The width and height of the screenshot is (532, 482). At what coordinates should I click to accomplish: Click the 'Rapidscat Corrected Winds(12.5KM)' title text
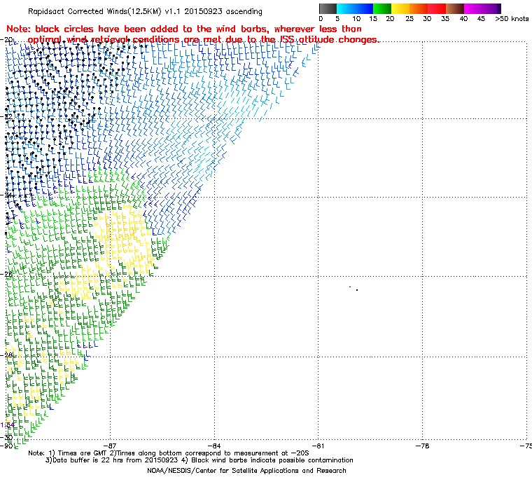tap(94, 11)
